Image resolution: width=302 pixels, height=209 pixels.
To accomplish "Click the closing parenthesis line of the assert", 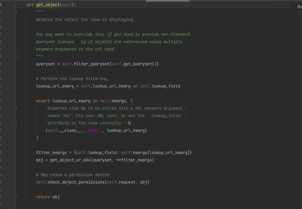I will [x=37, y=138].
